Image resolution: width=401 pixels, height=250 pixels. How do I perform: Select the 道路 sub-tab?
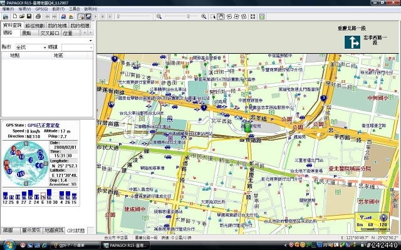(x=8, y=32)
